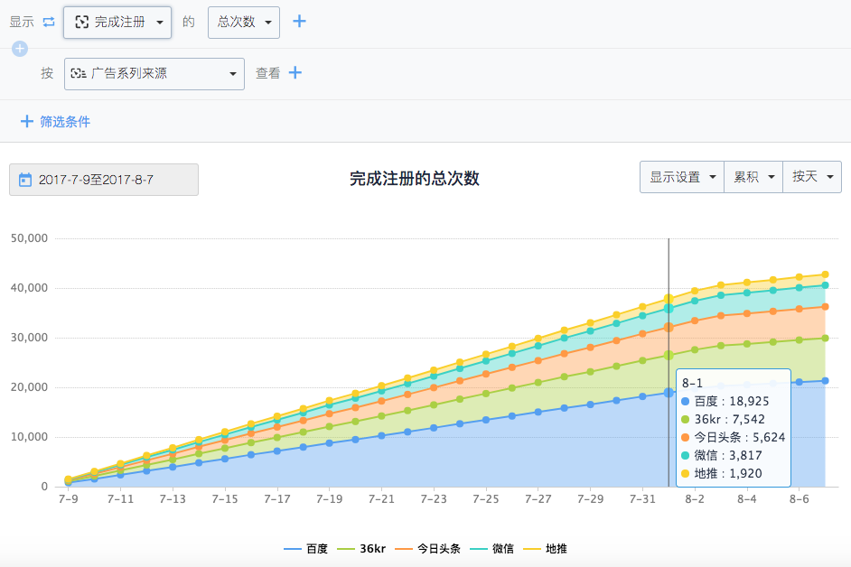This screenshot has width=851, height=567.
Task: Click the swap arrows icon beside 显示
Action: tap(49, 22)
